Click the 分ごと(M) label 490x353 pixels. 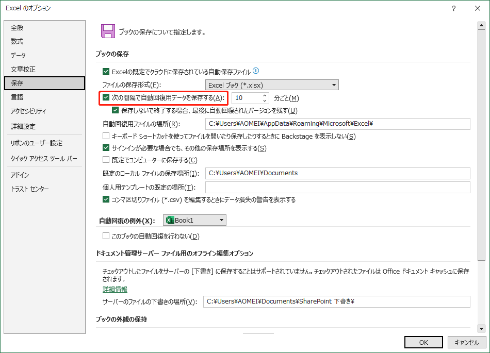click(286, 98)
